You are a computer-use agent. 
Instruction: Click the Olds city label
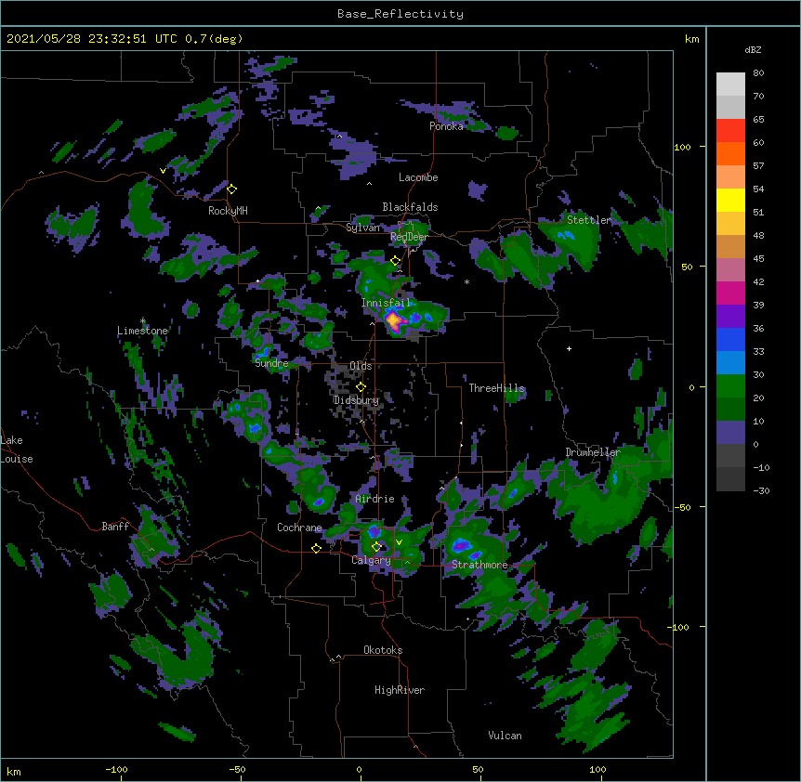(361, 366)
